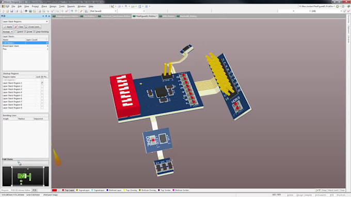Image resolution: width=351 pixels, height=197 pixels.
Task: Click the browse icon left of Not Saved
Action: click(86, 11)
